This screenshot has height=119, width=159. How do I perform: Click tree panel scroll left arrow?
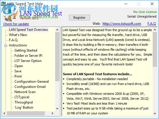click(x=4, y=113)
